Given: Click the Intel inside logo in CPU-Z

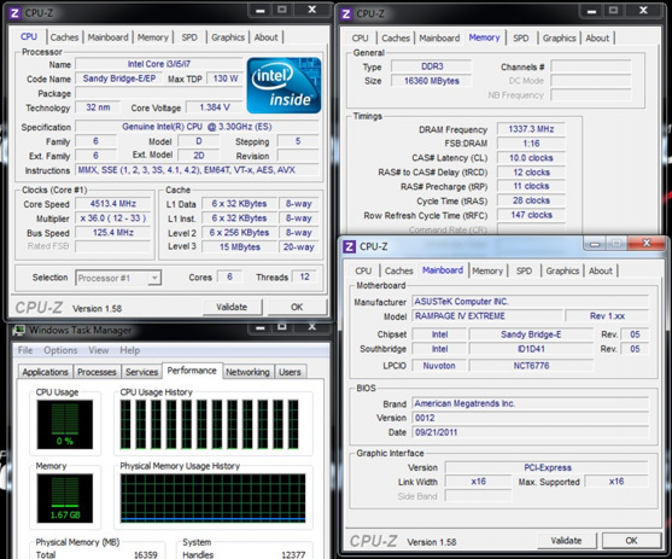Looking at the screenshot, I should (x=284, y=86).
